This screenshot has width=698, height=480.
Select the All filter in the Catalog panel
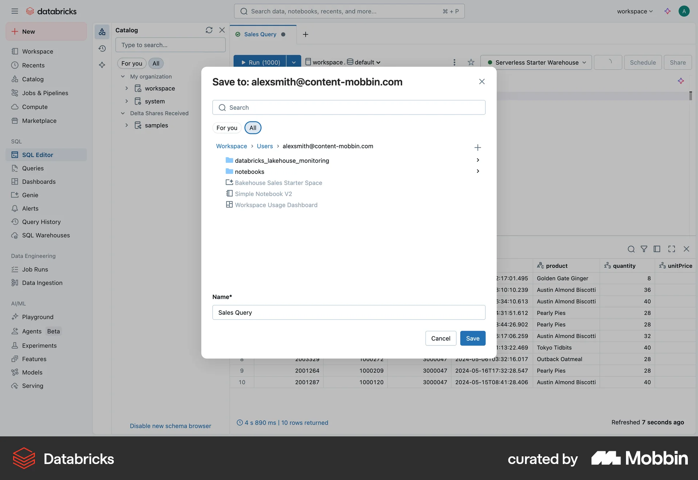pos(156,63)
